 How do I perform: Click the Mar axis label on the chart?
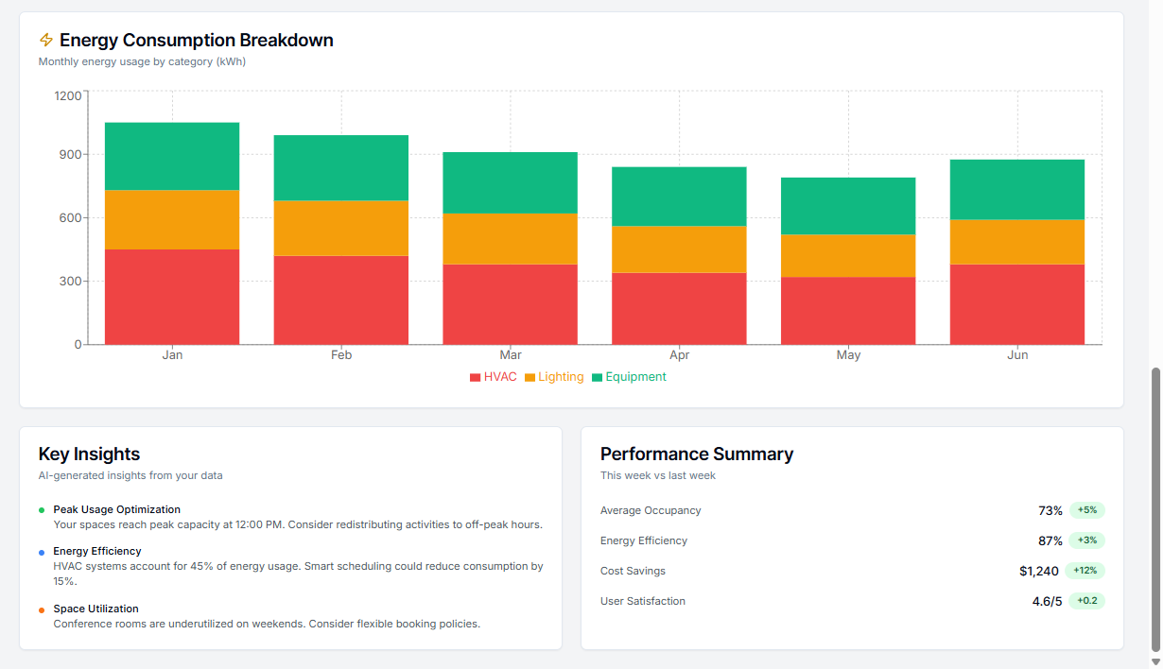pos(510,354)
